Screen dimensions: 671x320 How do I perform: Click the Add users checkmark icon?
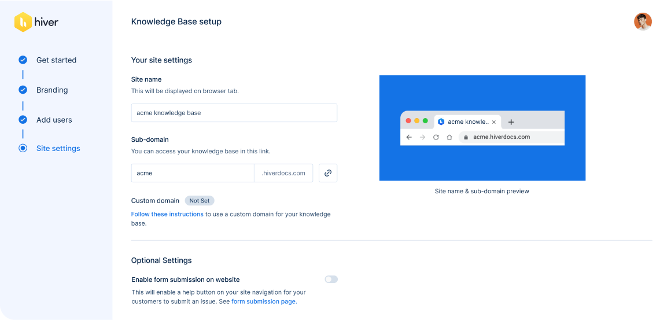(23, 120)
